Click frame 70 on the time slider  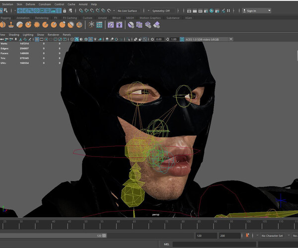(x=149, y=225)
